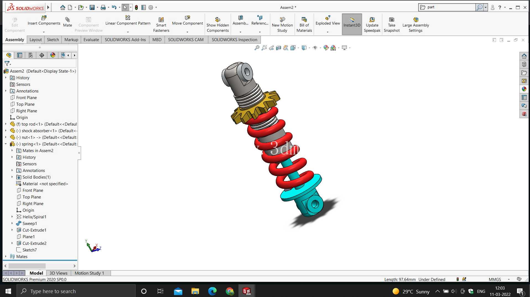
Task: Launch Smart Fasteners
Action: 161,24
